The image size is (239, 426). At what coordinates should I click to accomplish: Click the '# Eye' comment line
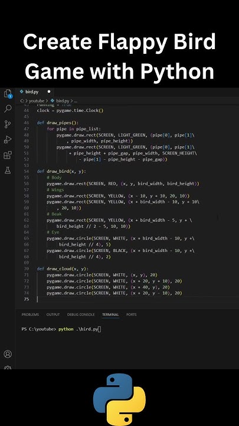click(x=53, y=233)
